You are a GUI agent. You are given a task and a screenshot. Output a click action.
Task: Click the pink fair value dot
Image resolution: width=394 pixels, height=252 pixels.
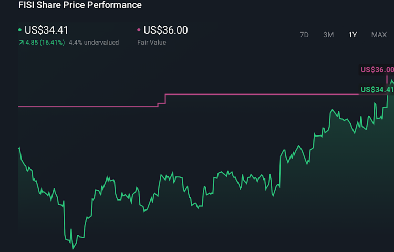click(139, 30)
